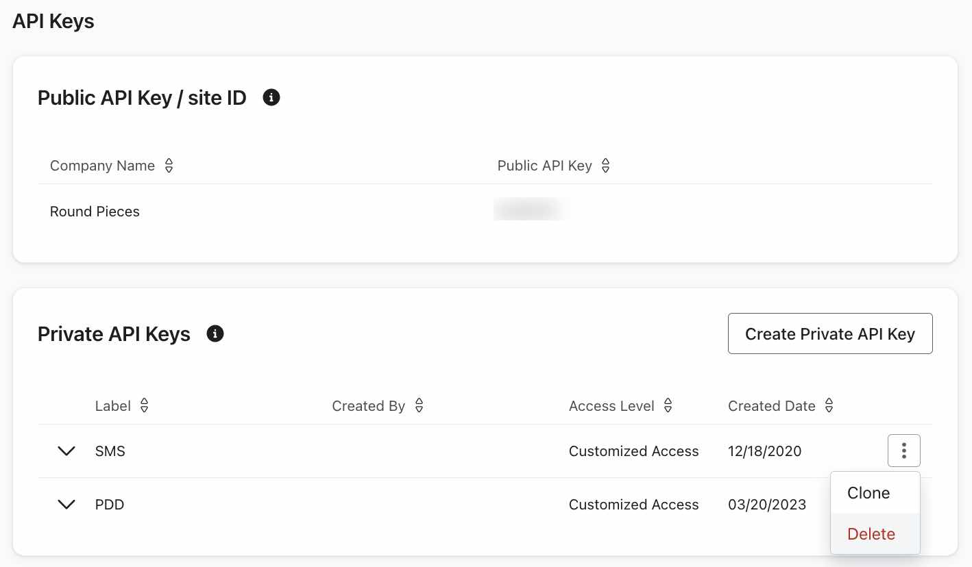Sort the table by Company Name
Viewport: 972px width, 567px height.
coord(169,165)
